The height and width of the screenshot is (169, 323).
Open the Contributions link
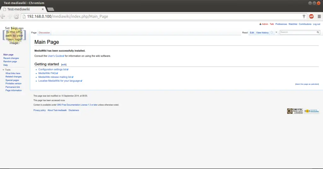point(305,24)
